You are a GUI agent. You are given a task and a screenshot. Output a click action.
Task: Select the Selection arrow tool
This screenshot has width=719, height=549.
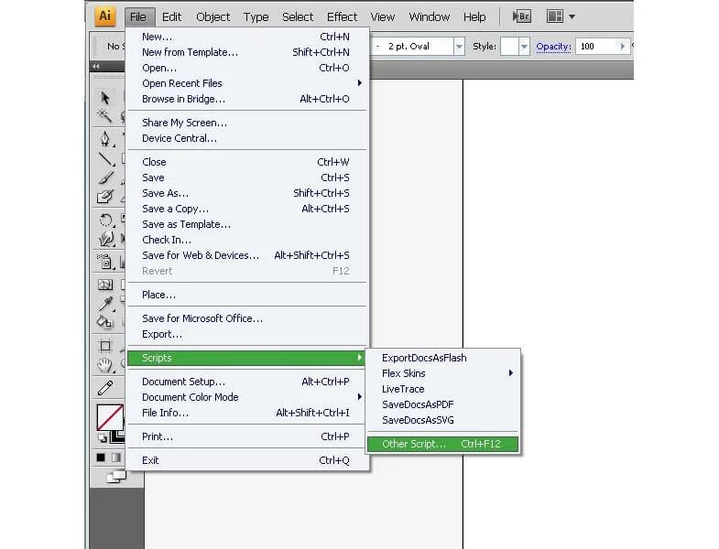tap(105, 98)
